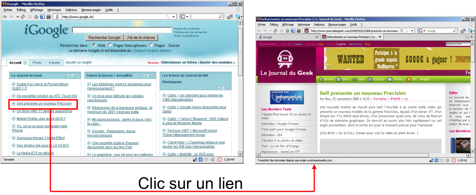Open Historique menu in iGoogle window
The height and width of the screenshot is (195, 476).
(54, 10)
